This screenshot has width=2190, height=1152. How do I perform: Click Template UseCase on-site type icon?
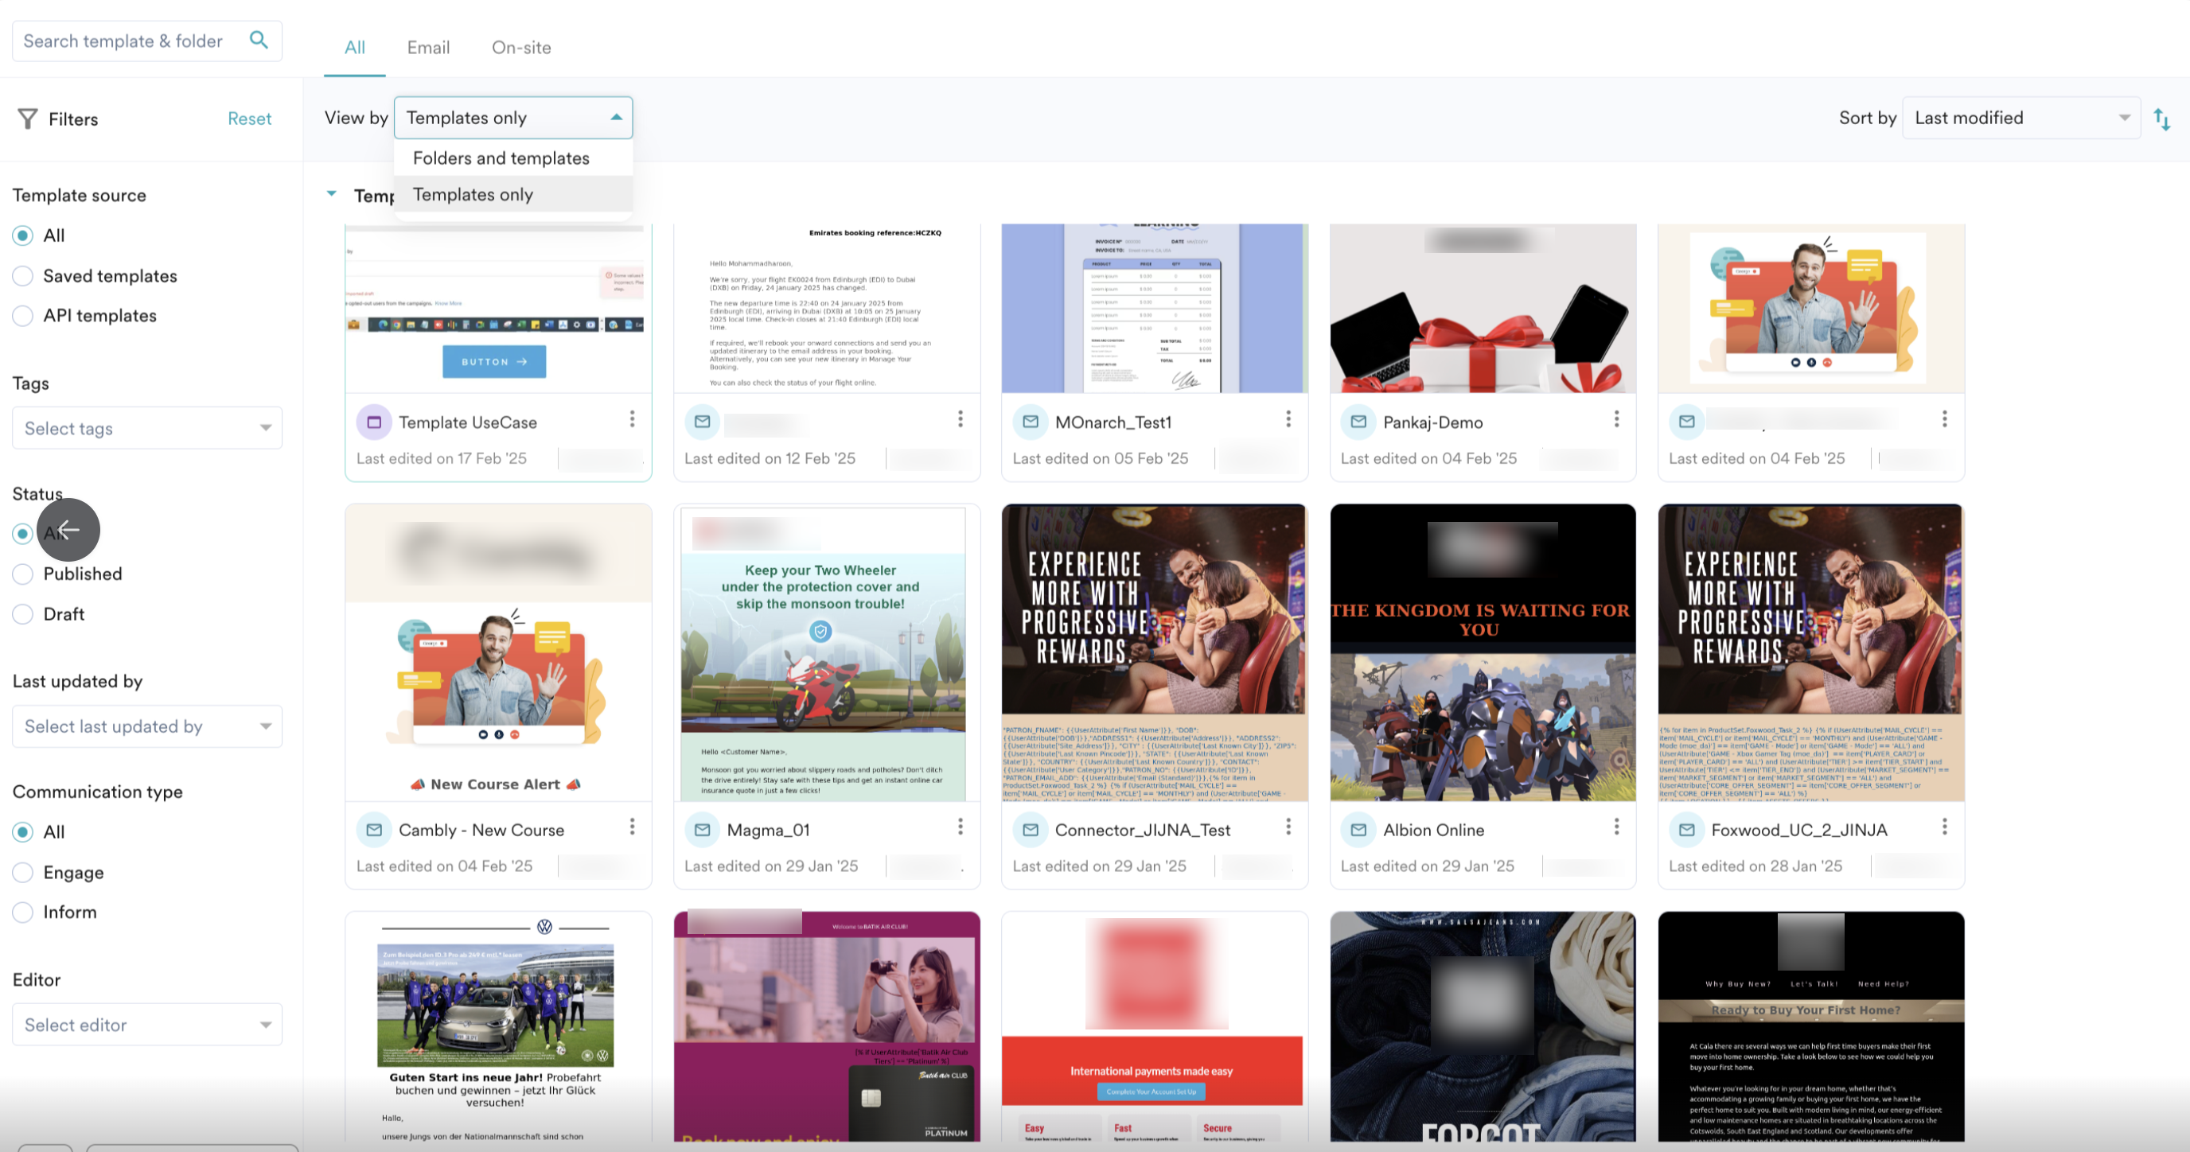coord(373,422)
